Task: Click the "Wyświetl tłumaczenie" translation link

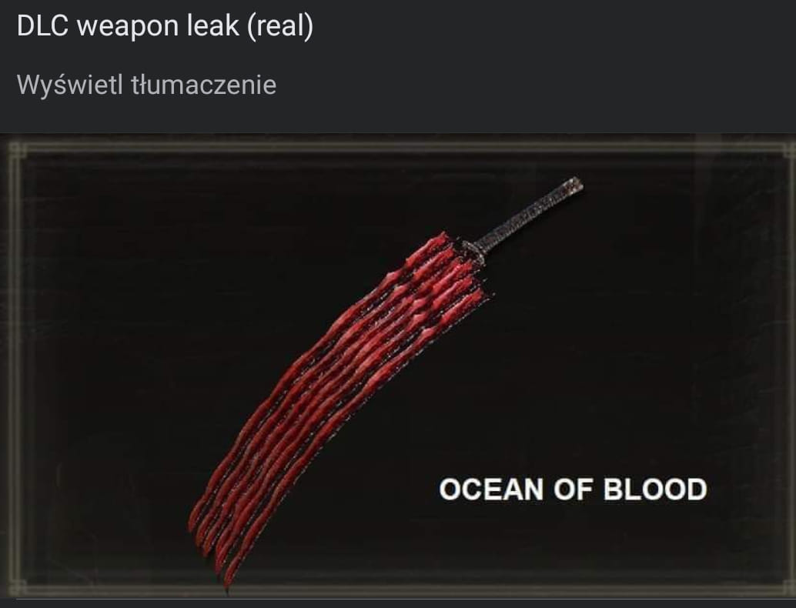Action: tap(146, 85)
